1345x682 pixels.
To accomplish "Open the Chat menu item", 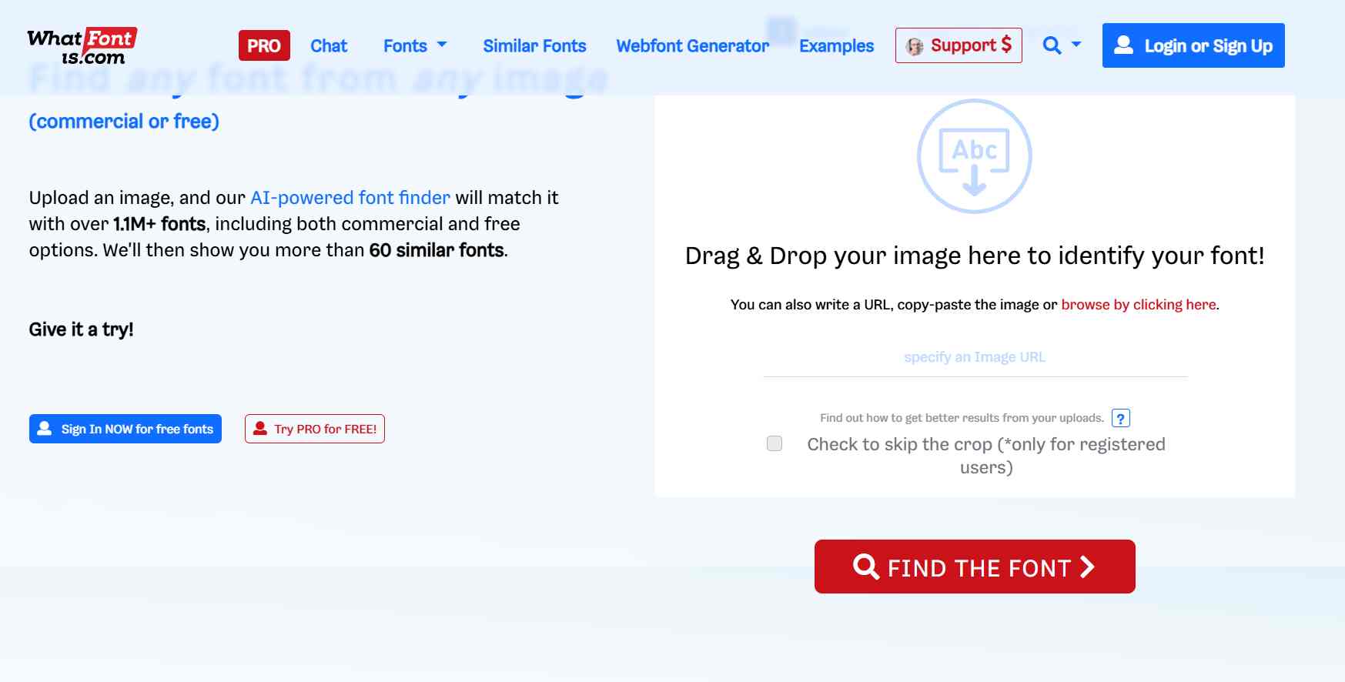I will [329, 45].
